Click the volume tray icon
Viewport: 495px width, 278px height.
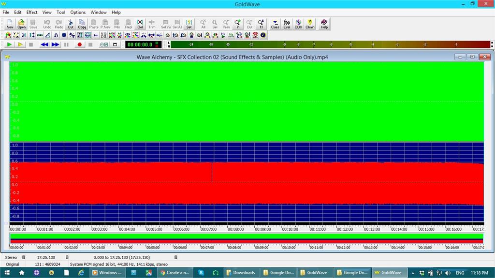pos(448,273)
